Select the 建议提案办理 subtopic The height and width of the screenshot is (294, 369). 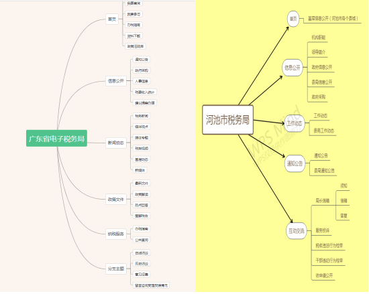145,103
